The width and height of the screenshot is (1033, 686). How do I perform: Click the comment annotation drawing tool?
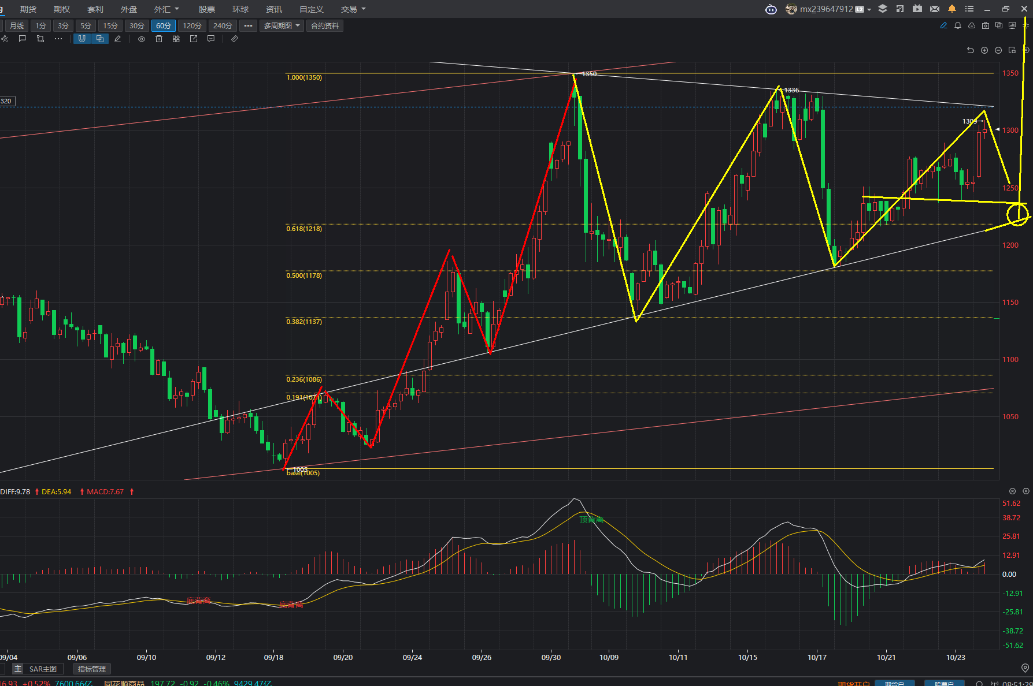pyautogui.click(x=23, y=39)
